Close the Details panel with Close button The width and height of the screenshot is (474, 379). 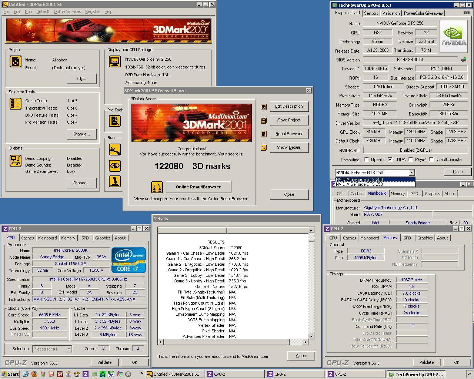click(301, 356)
